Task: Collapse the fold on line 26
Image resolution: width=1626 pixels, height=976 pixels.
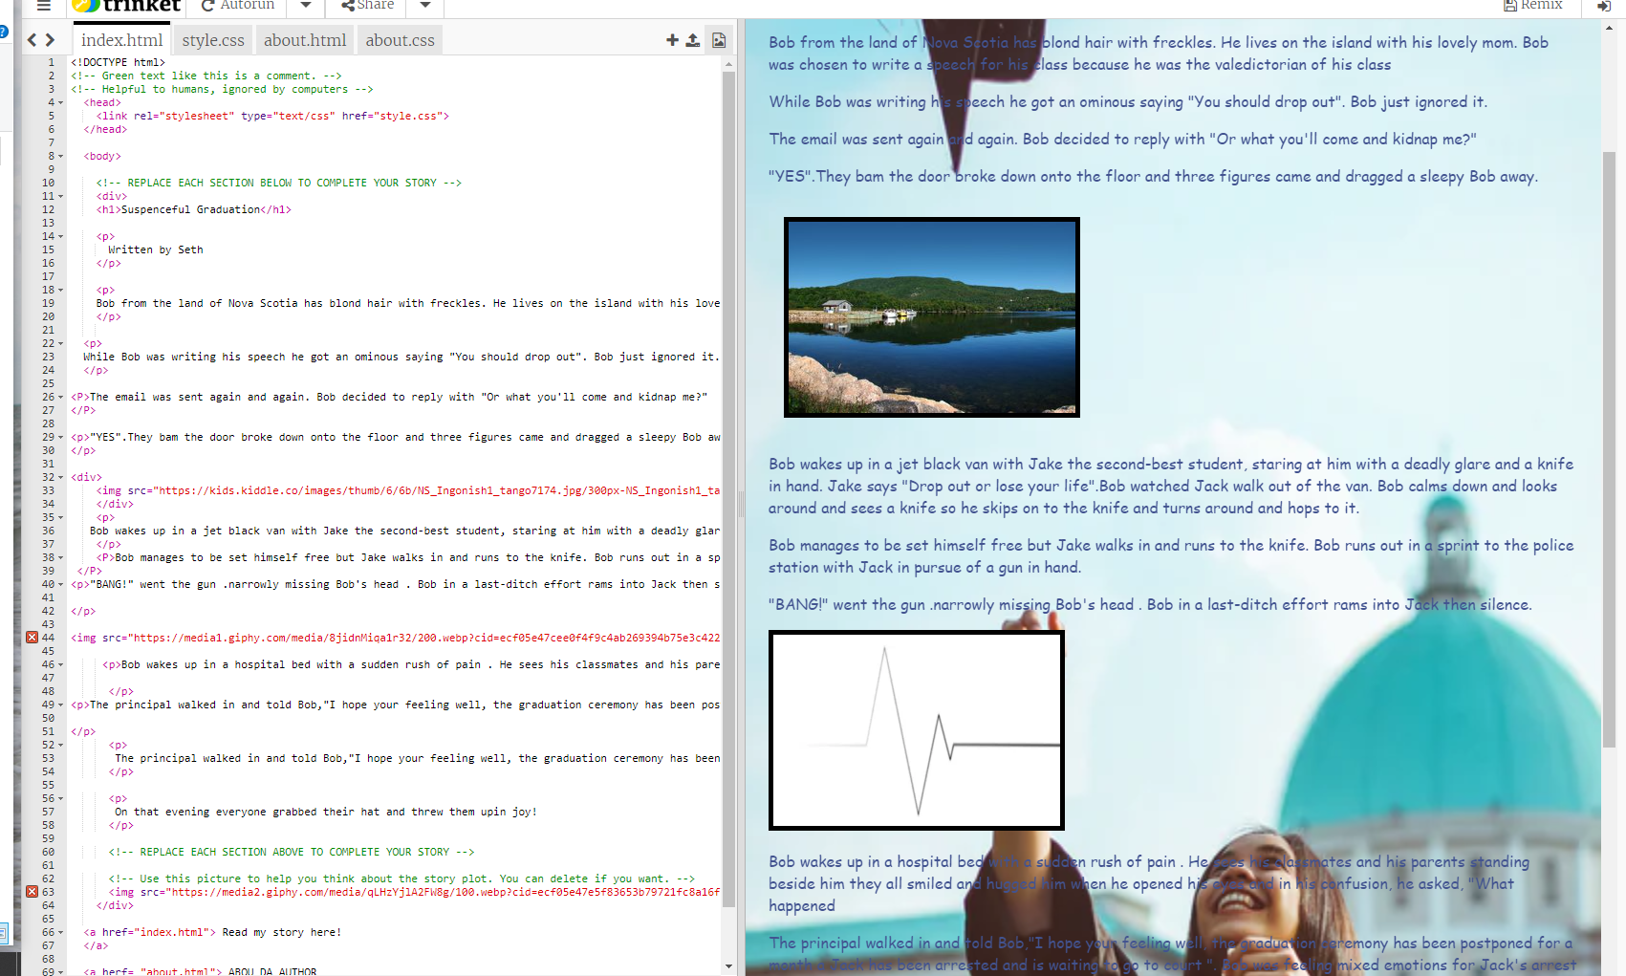Action: pyautogui.click(x=61, y=397)
